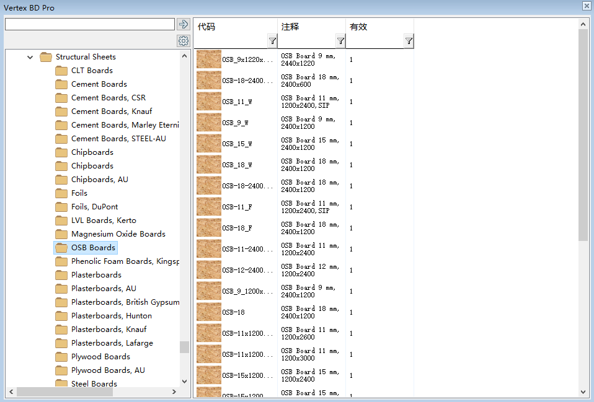Click tree horizontal scroll-left arrow
The width and height of the screenshot is (594, 402).
11,391
